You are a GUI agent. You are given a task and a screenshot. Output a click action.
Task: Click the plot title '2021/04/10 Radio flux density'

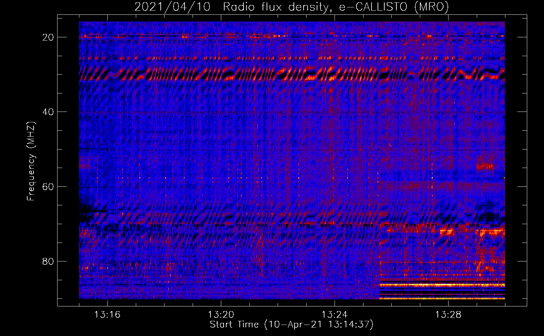[292, 7]
